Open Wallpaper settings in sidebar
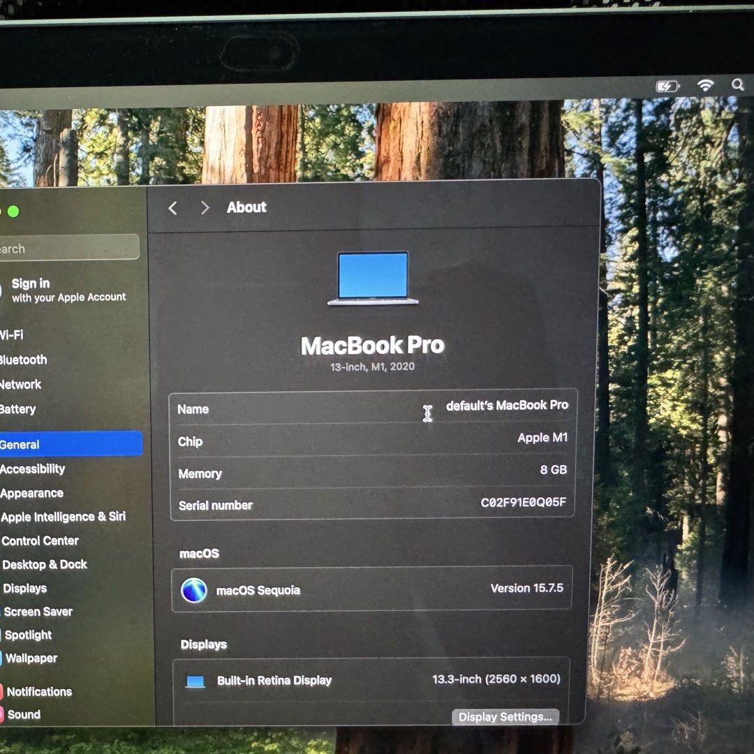The image size is (754, 754). click(x=31, y=658)
